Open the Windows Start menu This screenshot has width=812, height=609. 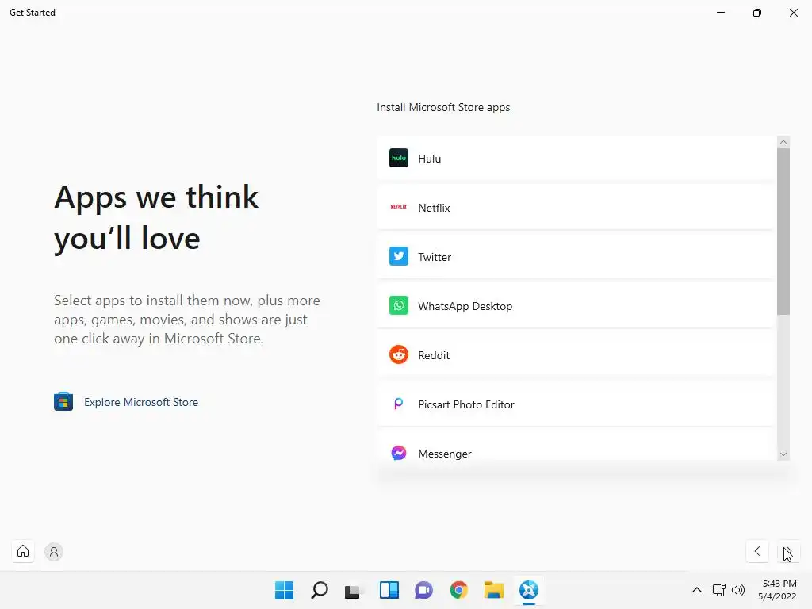pos(284,590)
